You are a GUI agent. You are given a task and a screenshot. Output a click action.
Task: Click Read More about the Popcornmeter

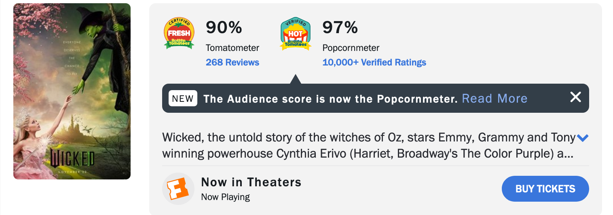[x=495, y=99]
